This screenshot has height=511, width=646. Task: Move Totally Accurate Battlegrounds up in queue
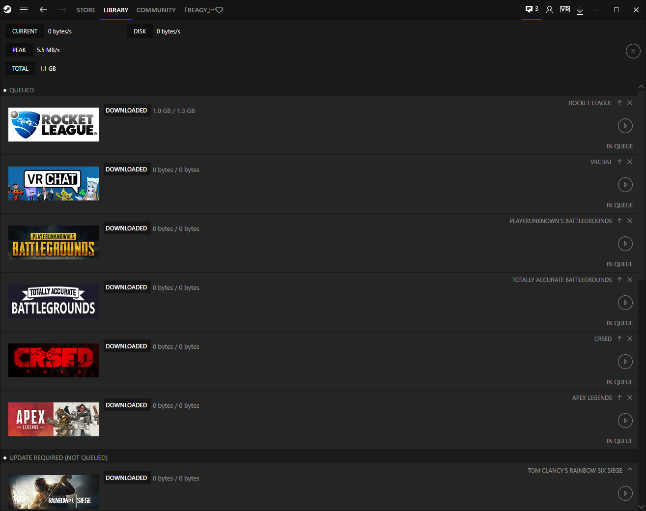coord(620,280)
